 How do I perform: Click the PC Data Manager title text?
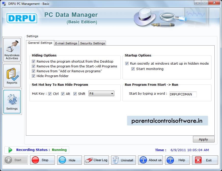click(71, 15)
